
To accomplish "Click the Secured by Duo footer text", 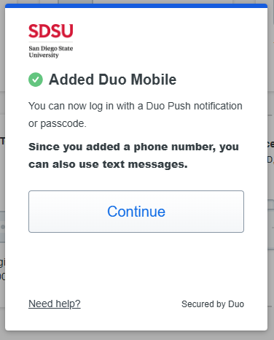I will [x=213, y=304].
